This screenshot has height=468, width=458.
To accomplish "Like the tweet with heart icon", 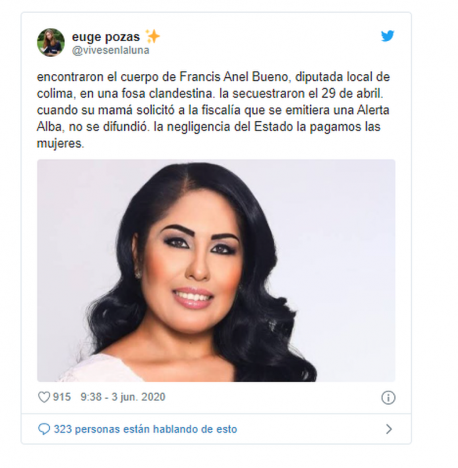I will pos(44,397).
